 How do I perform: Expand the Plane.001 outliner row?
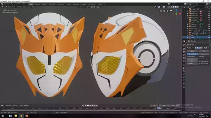click(188, 25)
